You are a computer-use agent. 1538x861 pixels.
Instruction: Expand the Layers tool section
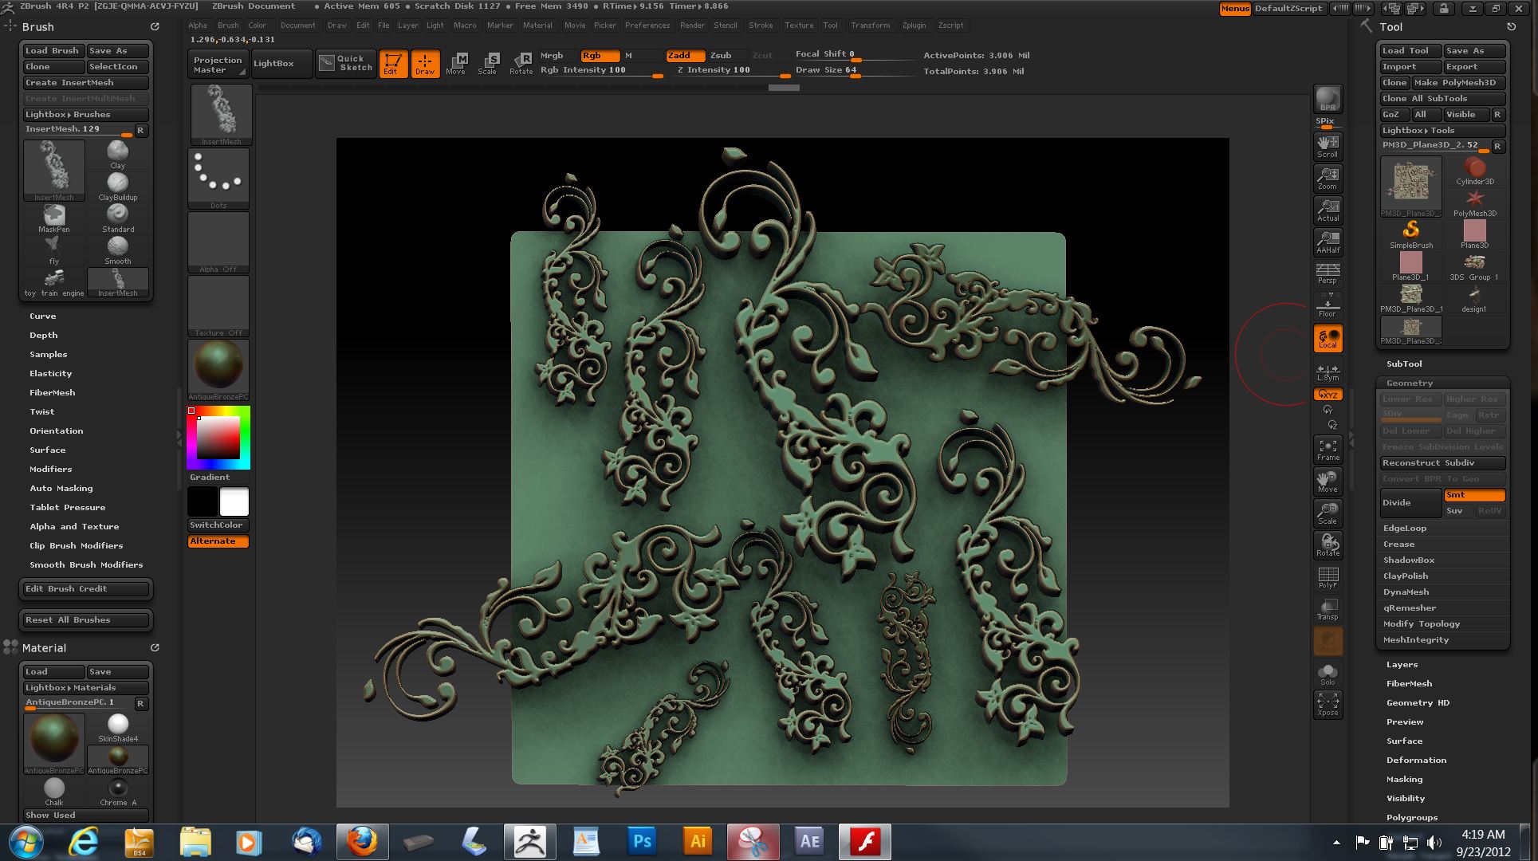point(1402,665)
